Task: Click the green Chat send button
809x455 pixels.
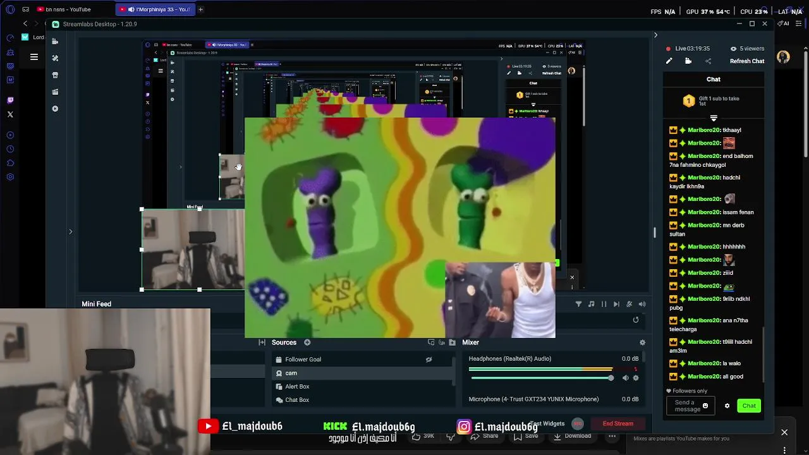Action: pos(749,406)
